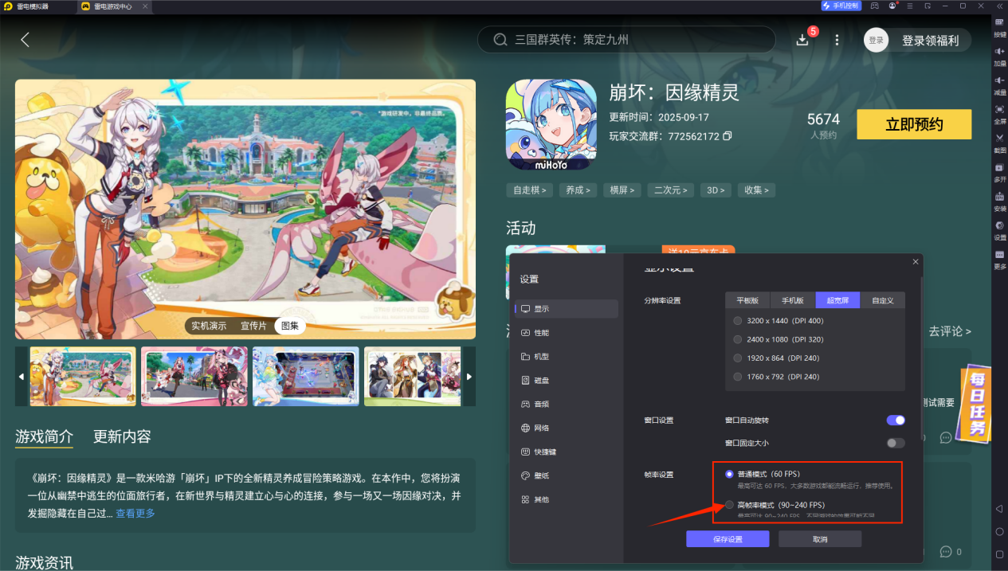
Task: Click the yellow 立即预约 button
Action: (914, 124)
